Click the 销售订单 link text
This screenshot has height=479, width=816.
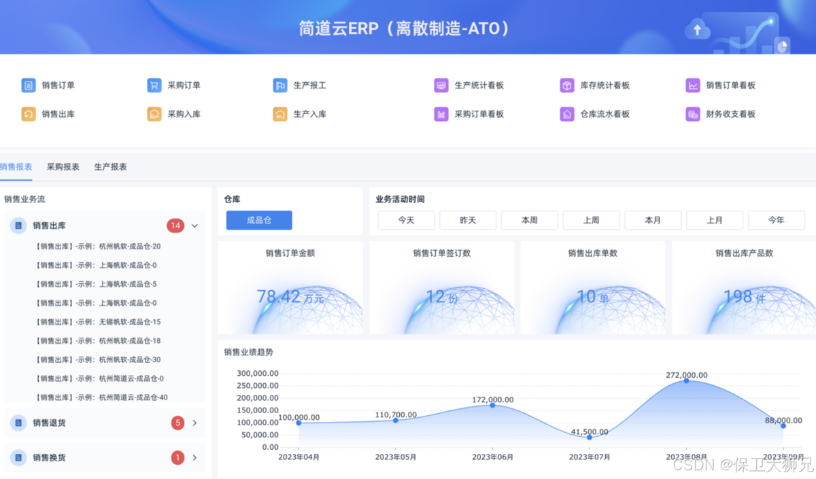58,86
